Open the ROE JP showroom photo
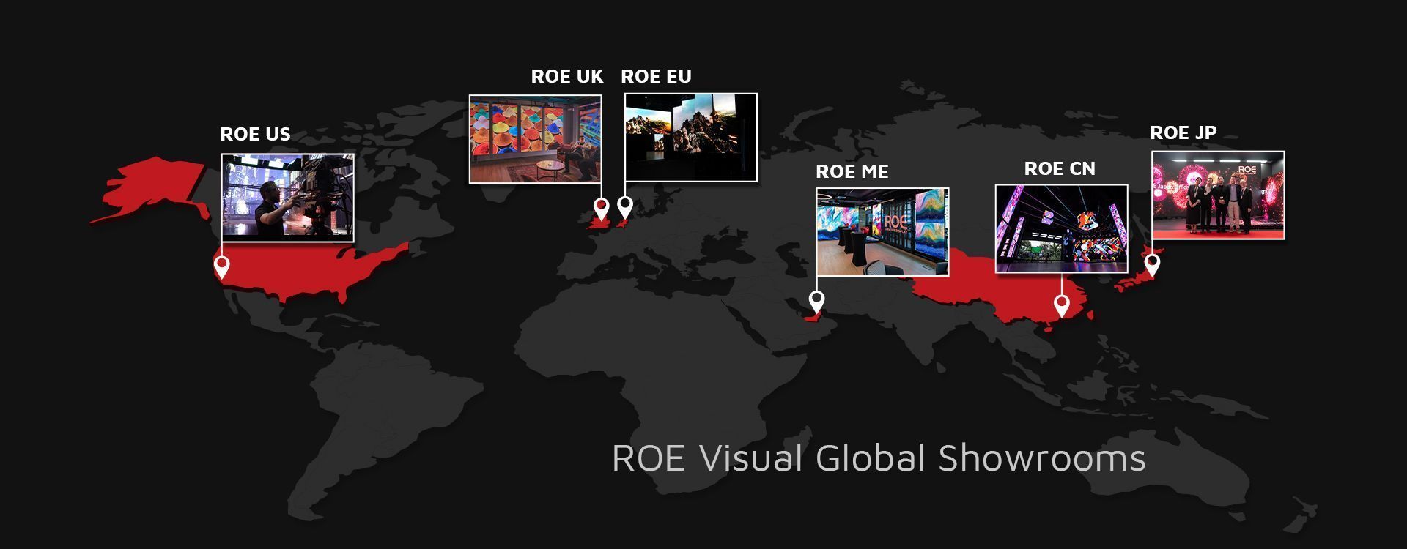Screen dimensions: 1407x549 click(1218, 195)
